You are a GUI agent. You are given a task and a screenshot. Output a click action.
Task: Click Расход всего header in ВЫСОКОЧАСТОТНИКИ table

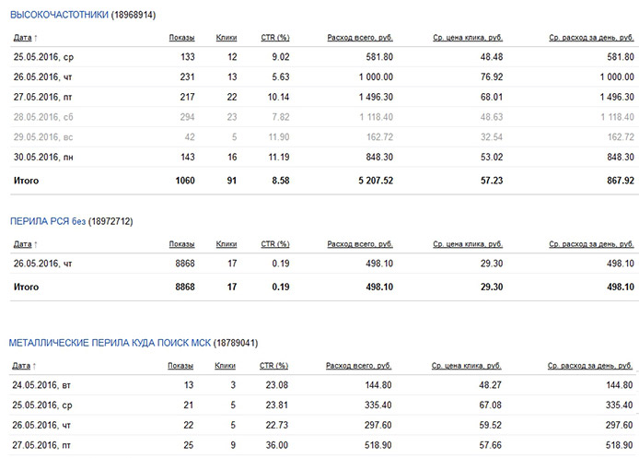click(x=361, y=38)
